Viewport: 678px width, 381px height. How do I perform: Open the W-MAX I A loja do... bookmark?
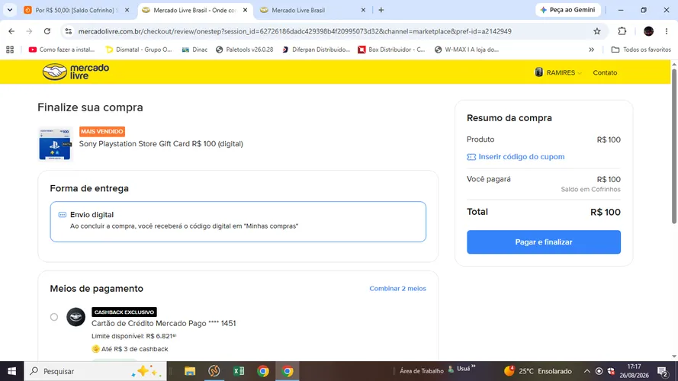(467, 50)
